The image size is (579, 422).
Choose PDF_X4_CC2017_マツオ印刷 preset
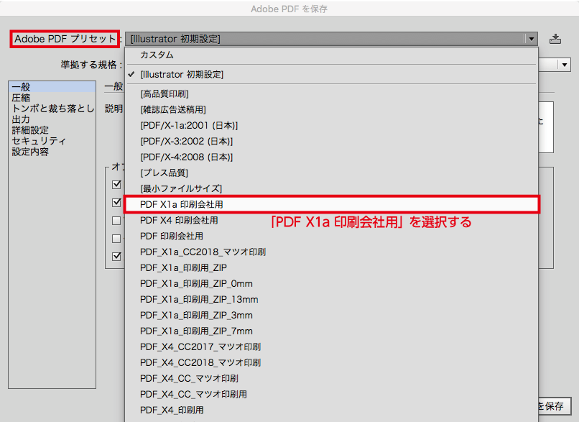pos(331,347)
